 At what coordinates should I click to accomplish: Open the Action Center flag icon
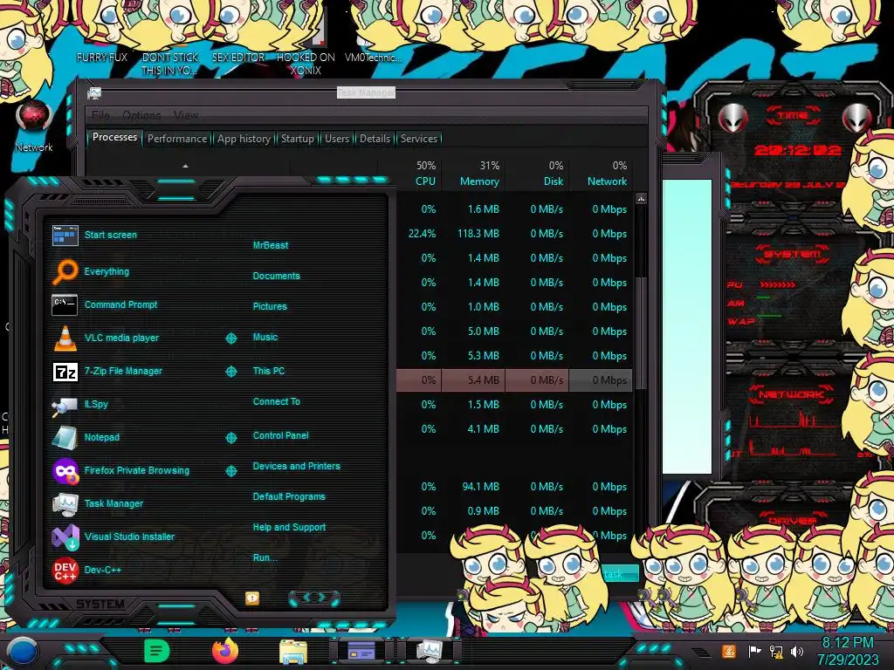(x=753, y=651)
